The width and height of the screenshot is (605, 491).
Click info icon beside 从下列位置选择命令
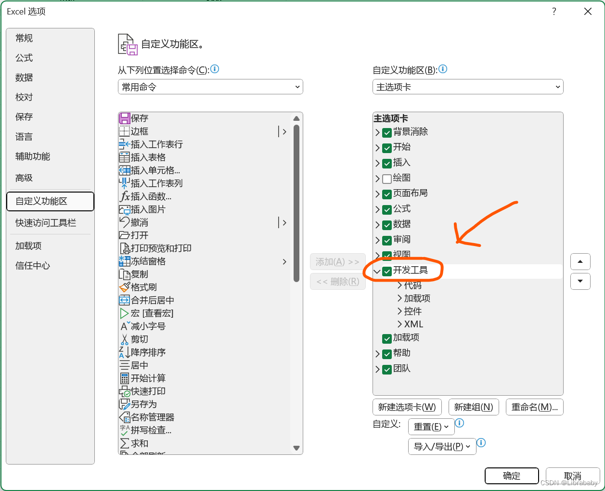point(215,69)
